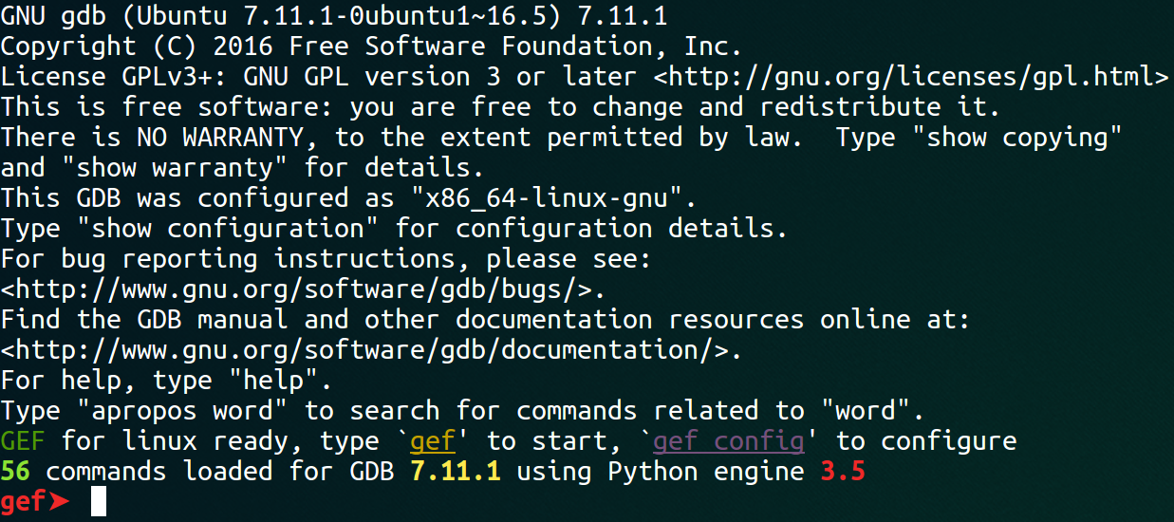Image resolution: width=1174 pixels, height=522 pixels.
Task: Click the quoted "show warranty" text
Action: [x=175, y=168]
